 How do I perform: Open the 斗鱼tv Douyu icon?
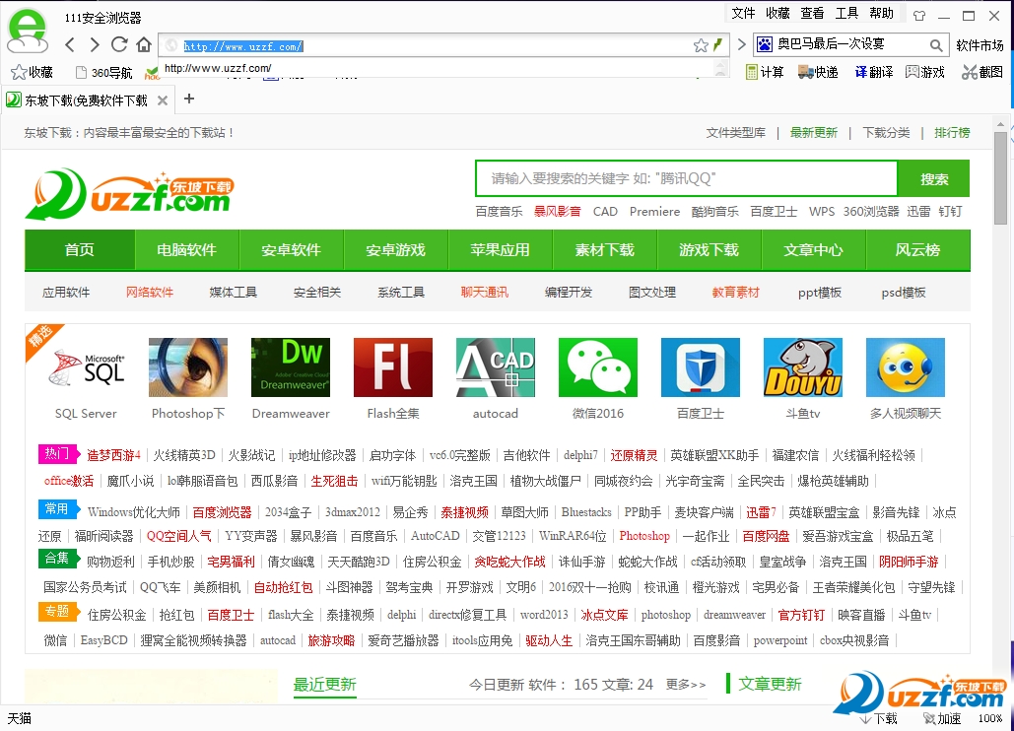802,367
